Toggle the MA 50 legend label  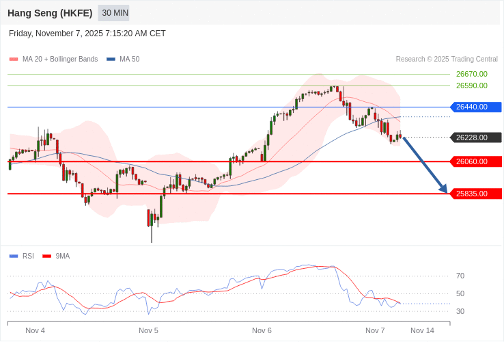point(129,60)
